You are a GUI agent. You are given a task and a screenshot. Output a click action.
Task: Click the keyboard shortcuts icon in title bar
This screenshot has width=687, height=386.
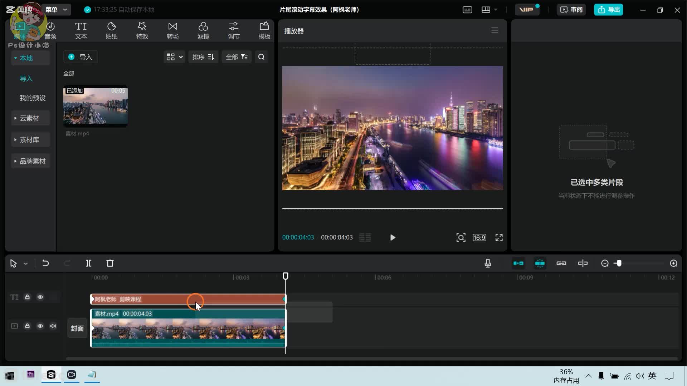(x=467, y=10)
